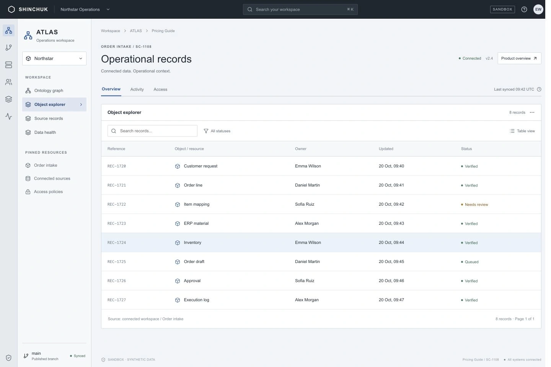Screen dimensions: 551x367
Task: Open the shield icon at bottom of rail
Action: (x=8, y=358)
